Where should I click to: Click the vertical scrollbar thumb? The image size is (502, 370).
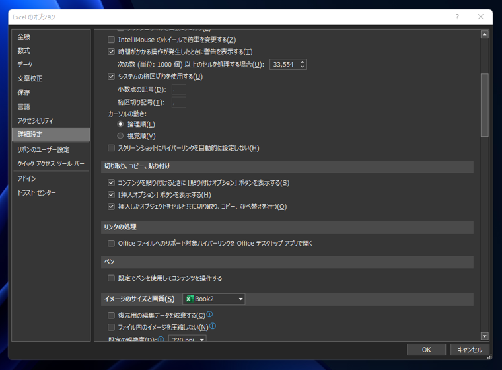tap(485, 105)
